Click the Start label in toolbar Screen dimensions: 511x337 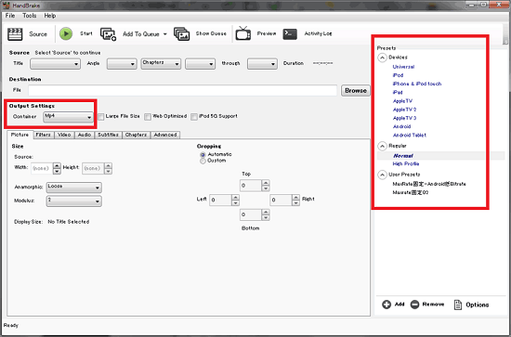coord(86,33)
